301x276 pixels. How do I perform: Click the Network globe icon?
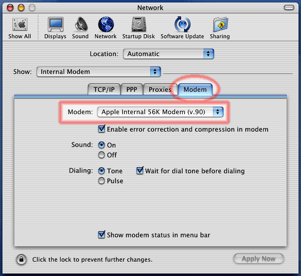(x=106, y=24)
